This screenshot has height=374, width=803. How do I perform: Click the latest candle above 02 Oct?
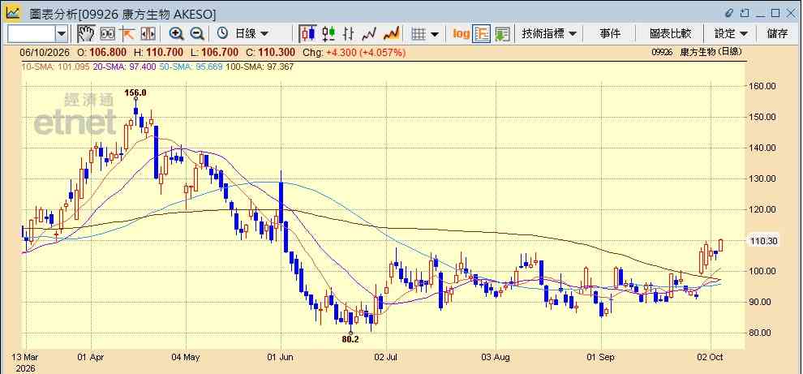(x=721, y=245)
